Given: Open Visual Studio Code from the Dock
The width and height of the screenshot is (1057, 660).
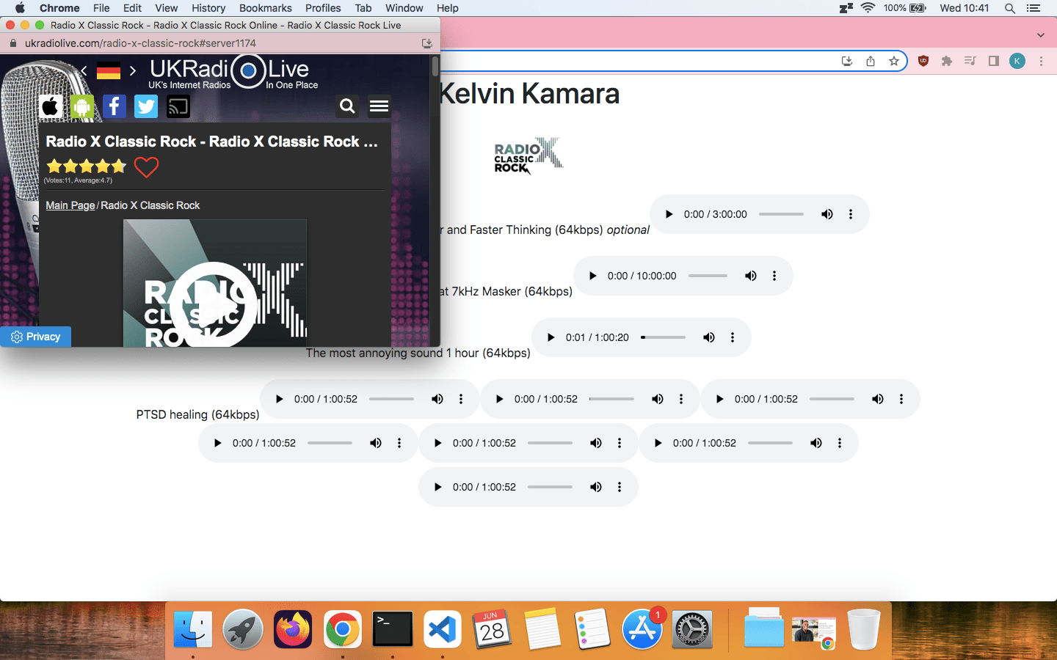Looking at the screenshot, I should click(x=443, y=629).
